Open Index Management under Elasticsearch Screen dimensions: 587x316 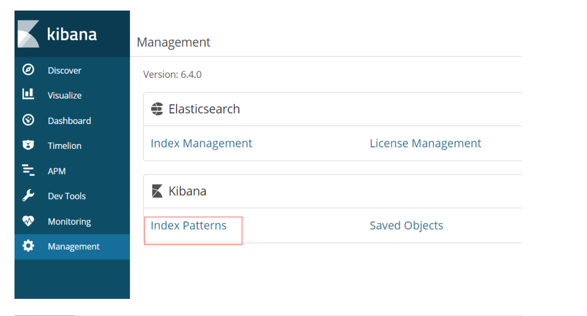(x=201, y=143)
